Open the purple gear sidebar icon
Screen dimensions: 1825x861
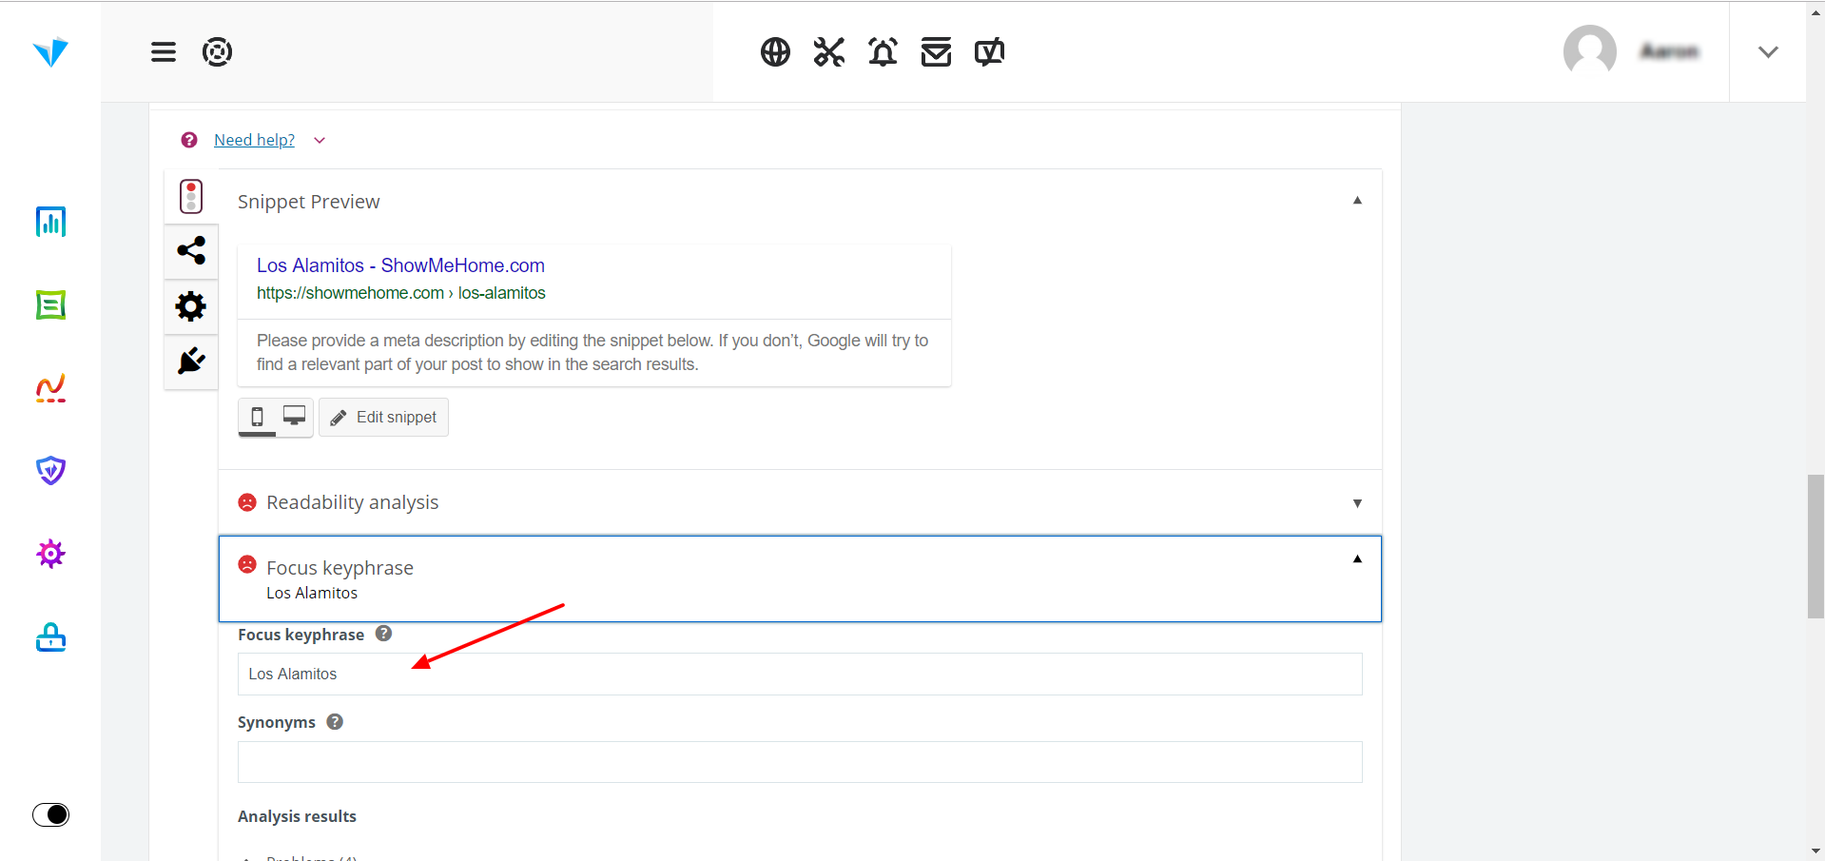(x=50, y=554)
